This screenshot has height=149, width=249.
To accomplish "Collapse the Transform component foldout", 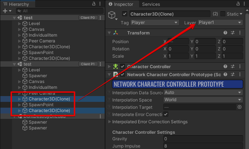I will (109, 33).
